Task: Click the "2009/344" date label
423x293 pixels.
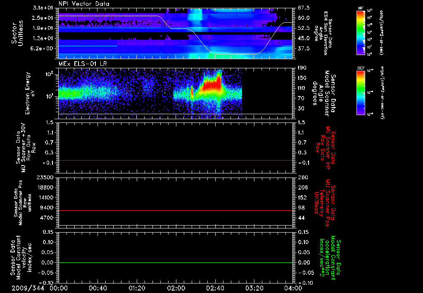Action: (28, 288)
